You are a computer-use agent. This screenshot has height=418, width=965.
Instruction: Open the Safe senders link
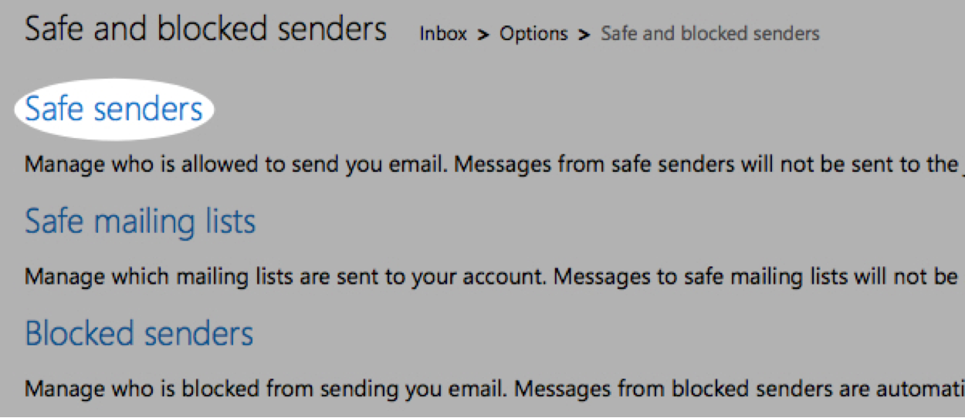114,110
